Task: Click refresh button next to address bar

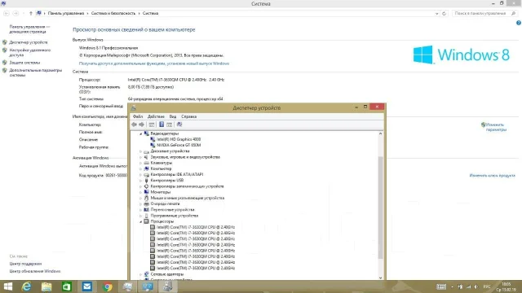Action: point(444,14)
